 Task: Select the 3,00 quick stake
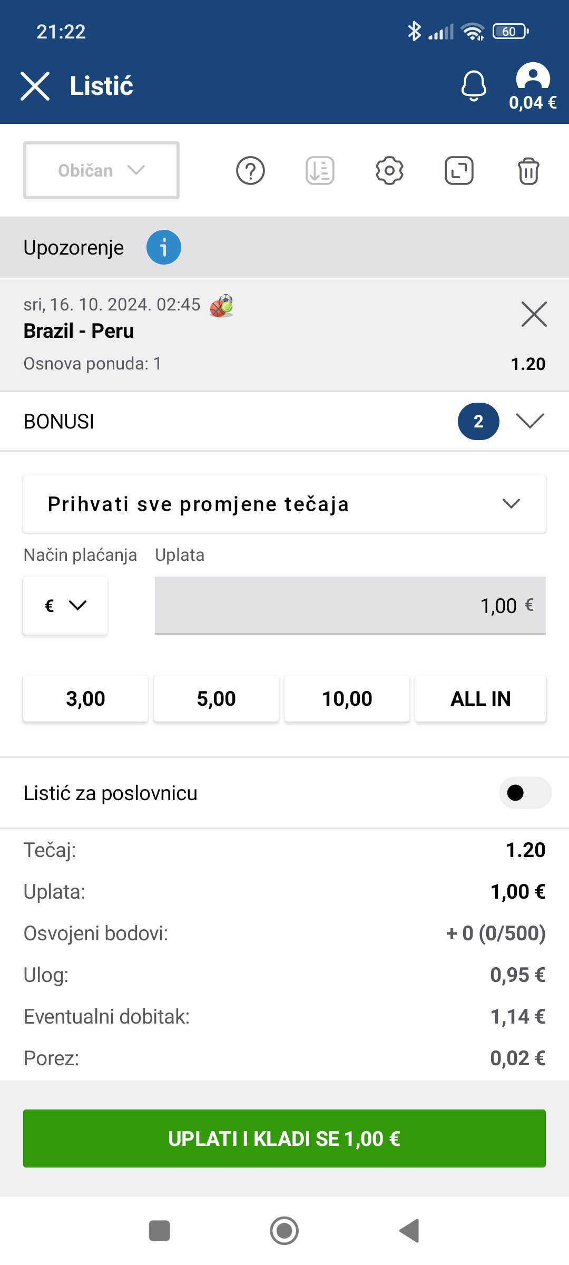click(x=85, y=698)
